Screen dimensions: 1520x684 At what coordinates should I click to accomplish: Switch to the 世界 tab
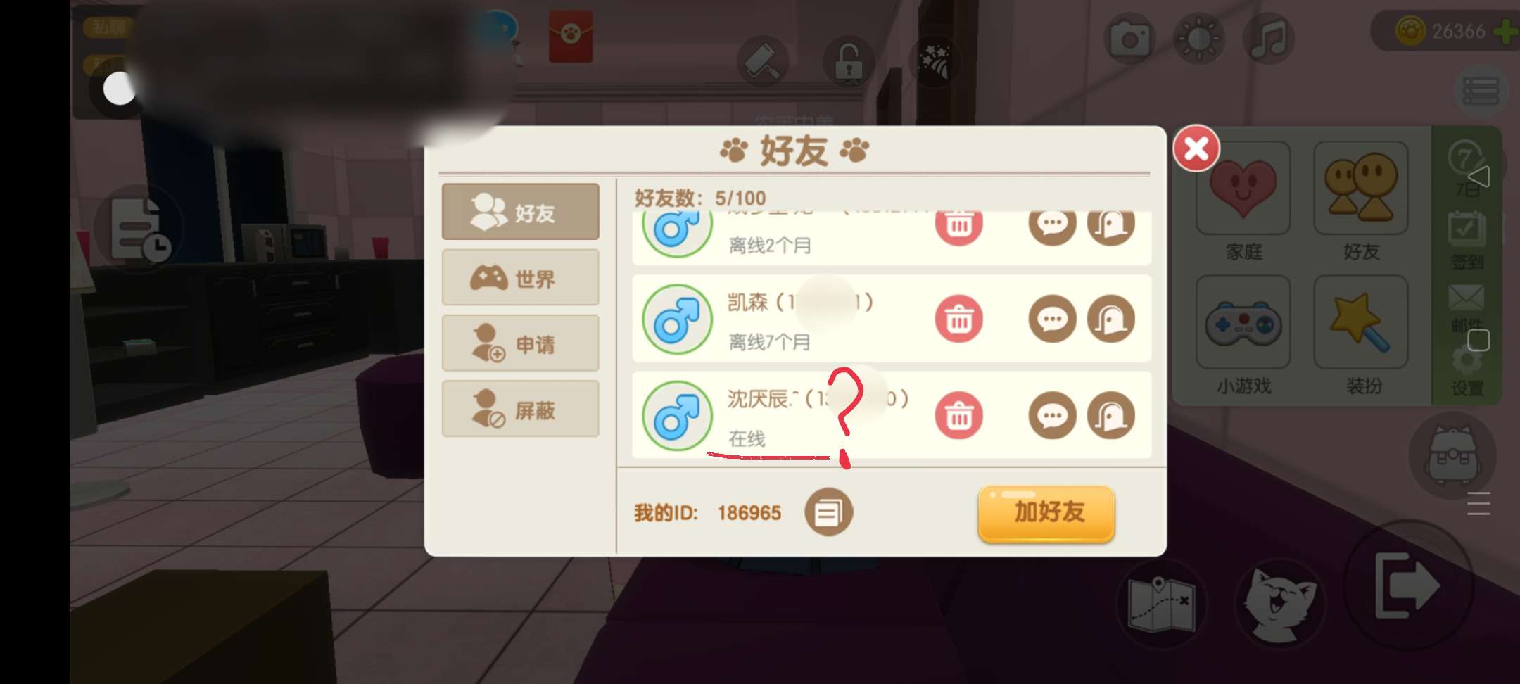tap(521, 278)
